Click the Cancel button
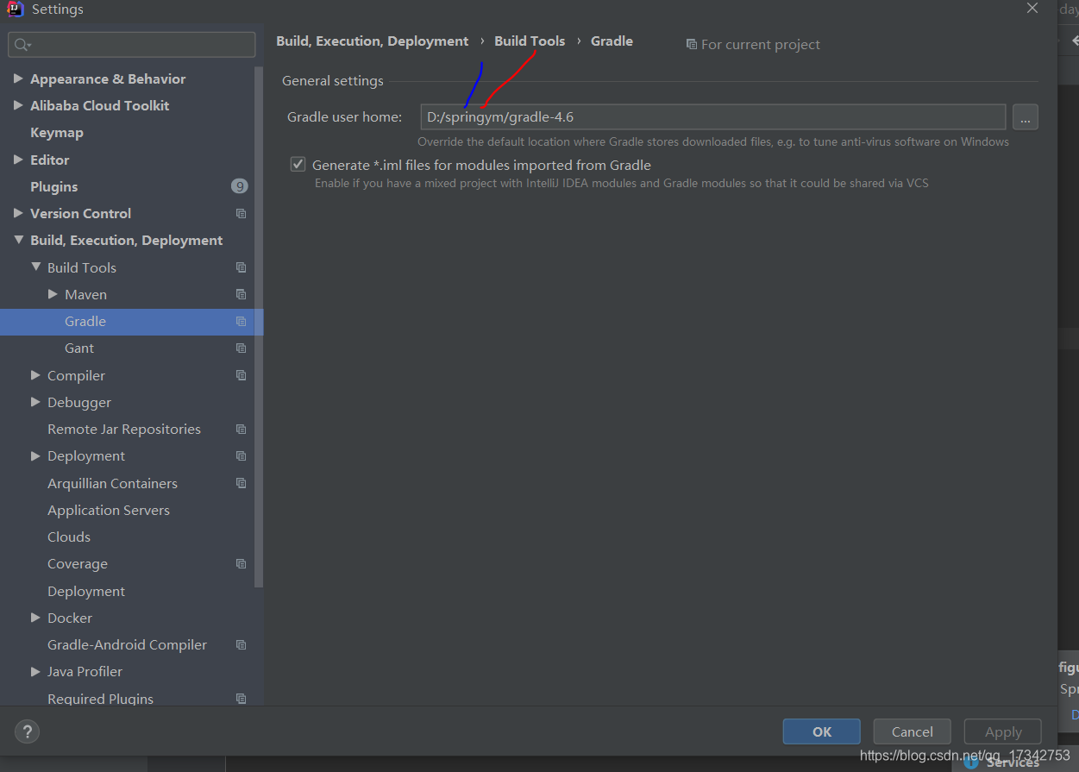The height and width of the screenshot is (772, 1079). pyautogui.click(x=913, y=731)
